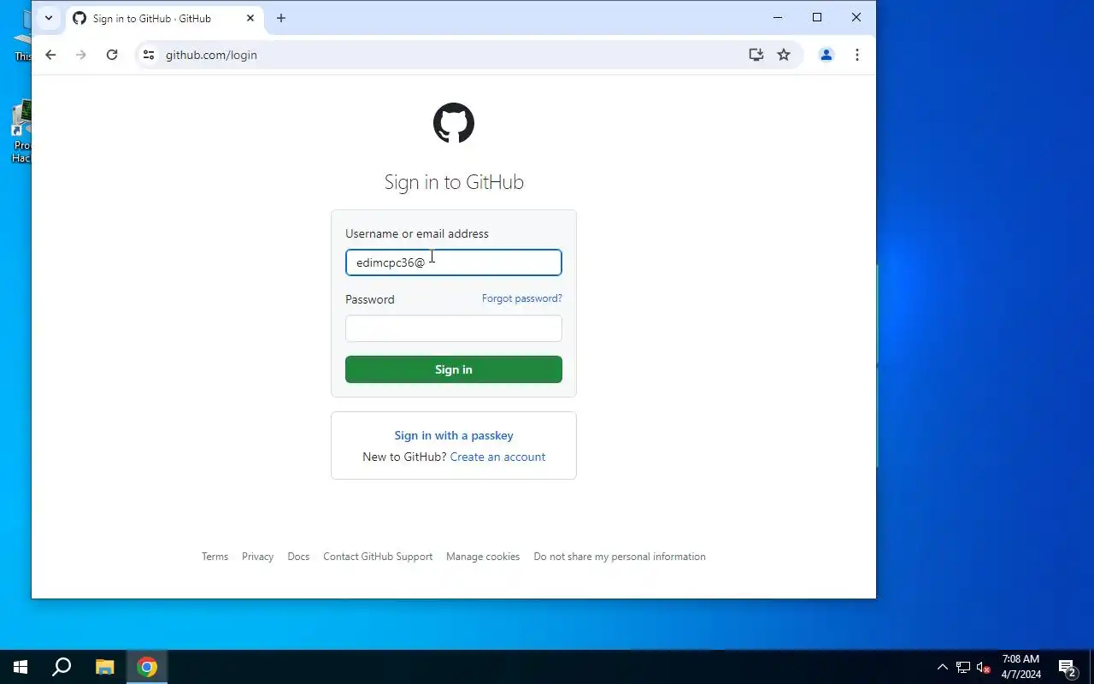This screenshot has height=684, width=1094.
Task: Select the Sign in to GitHub tab
Action: pyautogui.click(x=164, y=18)
